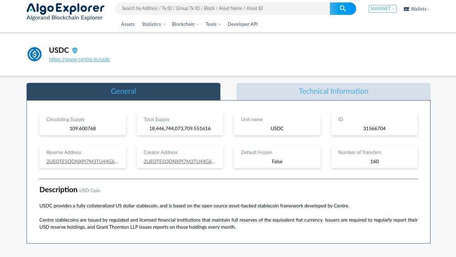Click the USDC asset title heading
This screenshot has width=456, height=257.
pos(59,50)
